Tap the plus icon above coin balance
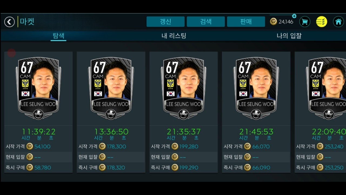The image size is (346, 195). [294, 16]
